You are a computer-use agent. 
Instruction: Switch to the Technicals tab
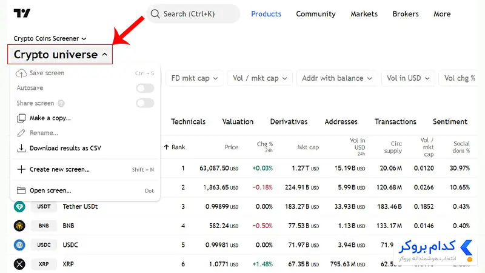[188, 122]
